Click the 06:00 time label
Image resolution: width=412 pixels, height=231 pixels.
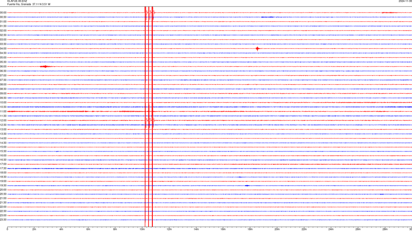3,67
